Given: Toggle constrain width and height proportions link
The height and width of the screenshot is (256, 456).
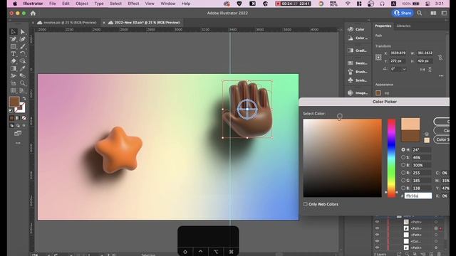Looking at the screenshot, I should coord(440,57).
